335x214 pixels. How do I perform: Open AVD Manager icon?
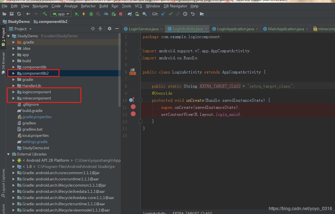(137, 14)
